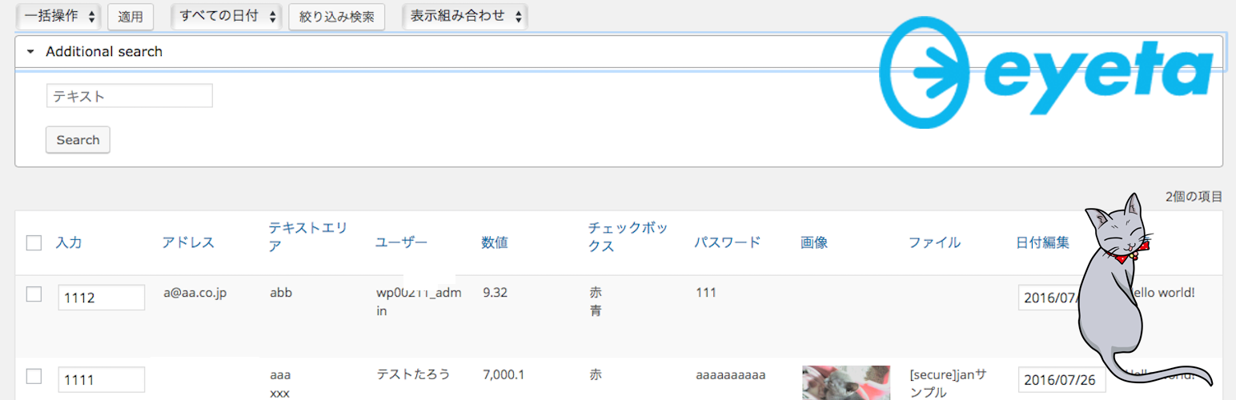Click the 2016/07/26 date input field
The image size is (1236, 400).
(1061, 379)
